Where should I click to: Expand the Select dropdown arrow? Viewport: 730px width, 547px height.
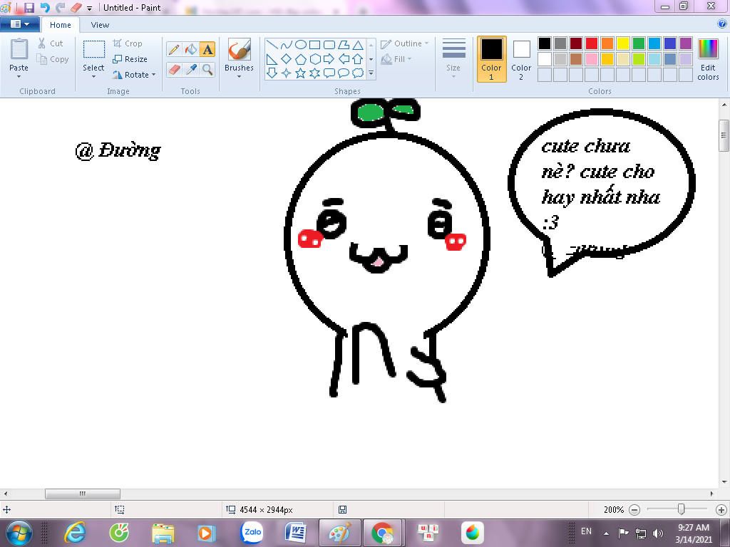pyautogui.click(x=93, y=76)
